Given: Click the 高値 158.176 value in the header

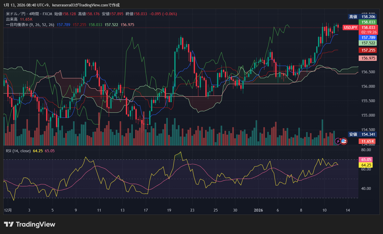Looking at the screenshot, I should (x=89, y=14).
